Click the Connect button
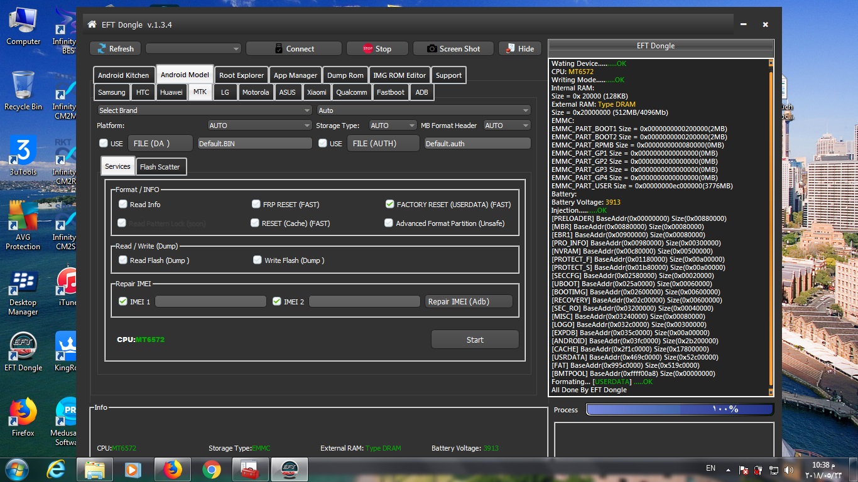This screenshot has width=858, height=482. tap(294, 48)
